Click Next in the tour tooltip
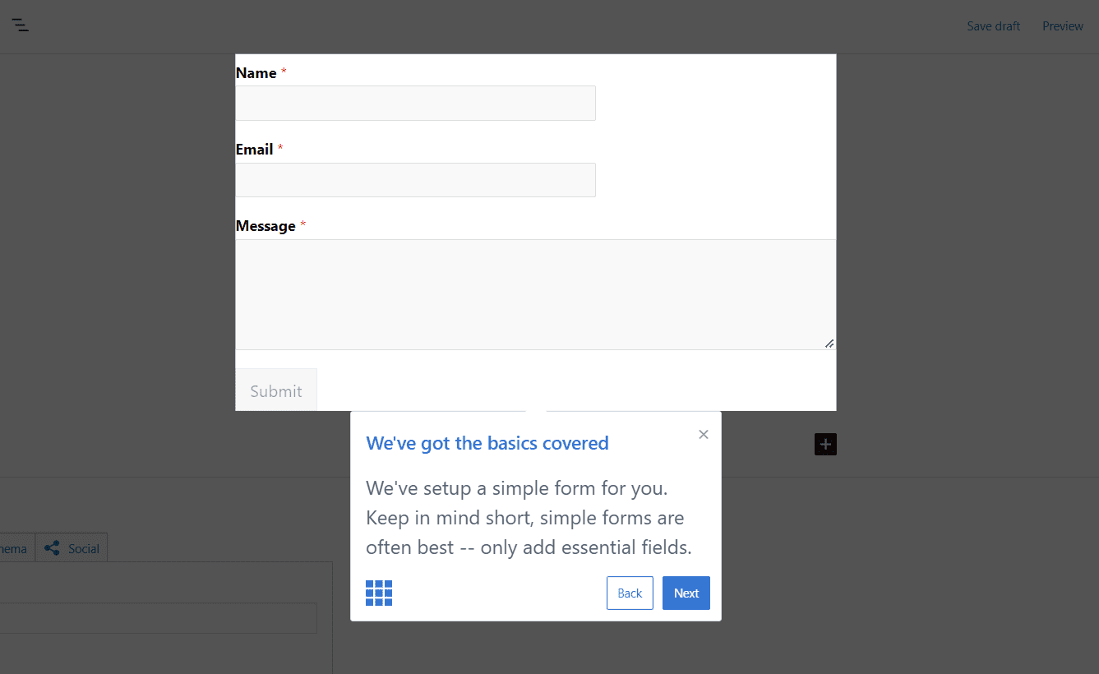 coord(686,593)
